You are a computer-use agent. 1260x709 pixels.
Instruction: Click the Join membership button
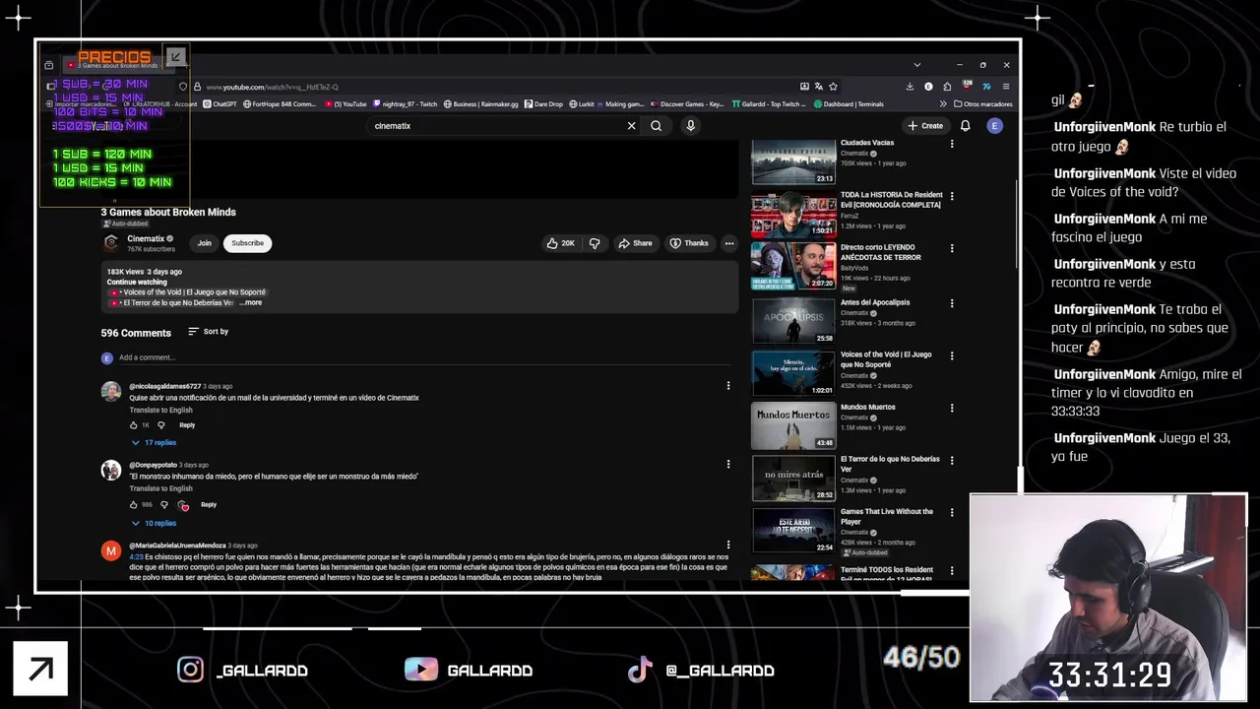(x=204, y=243)
